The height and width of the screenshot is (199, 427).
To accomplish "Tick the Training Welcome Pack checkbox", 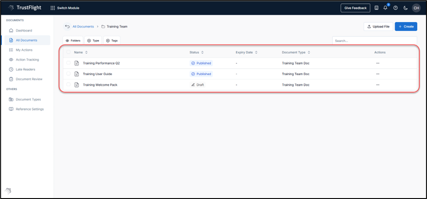I will pos(68,85).
